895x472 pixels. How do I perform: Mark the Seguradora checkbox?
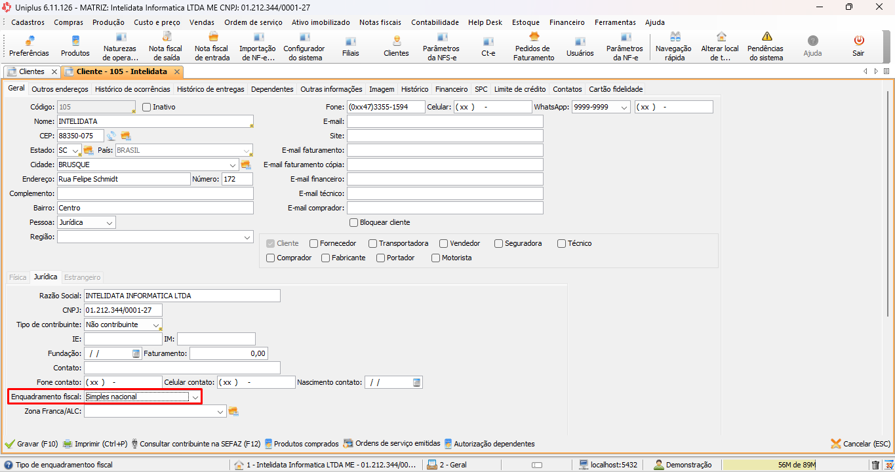coord(499,243)
